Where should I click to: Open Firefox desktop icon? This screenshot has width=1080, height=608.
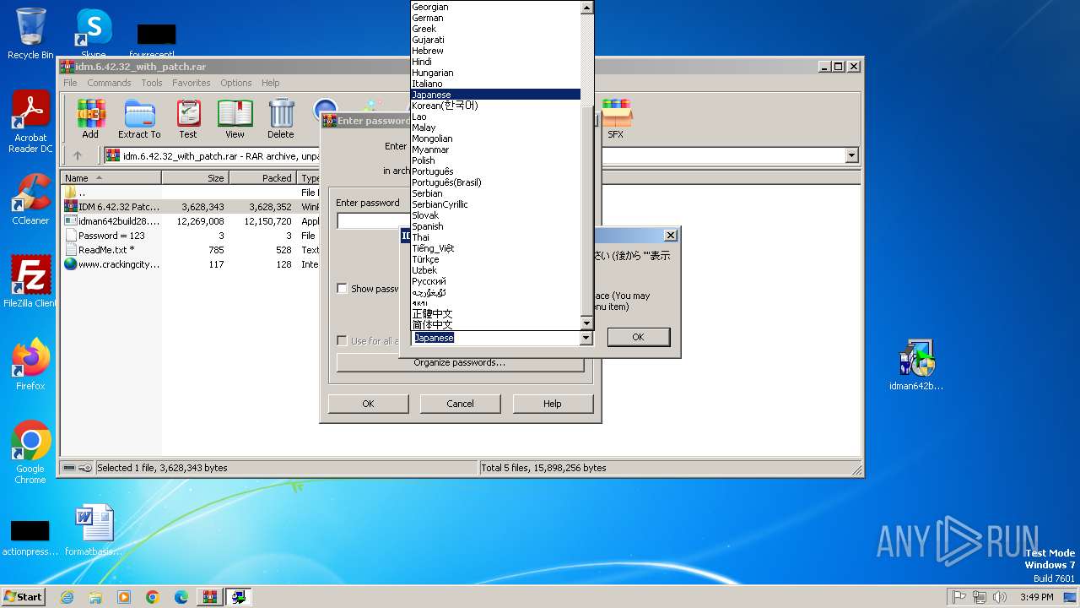[x=30, y=364]
